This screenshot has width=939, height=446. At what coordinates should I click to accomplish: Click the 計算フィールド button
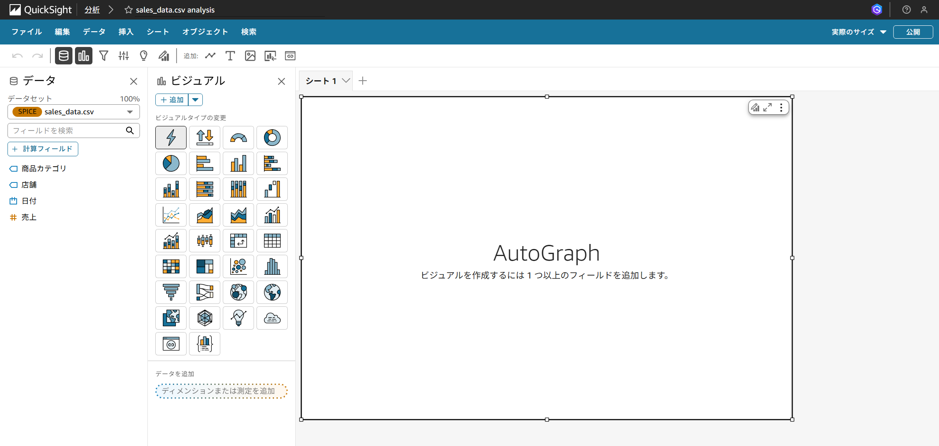pos(43,149)
